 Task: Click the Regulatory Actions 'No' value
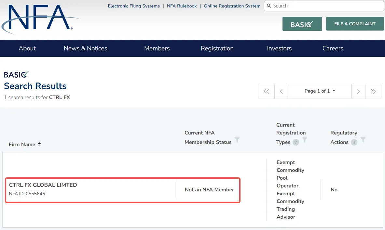(x=334, y=189)
